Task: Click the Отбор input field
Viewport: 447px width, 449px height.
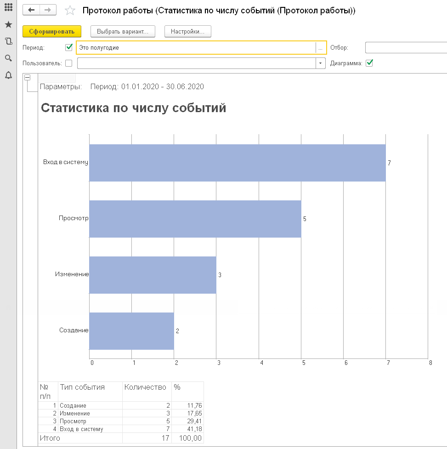Action: point(406,48)
